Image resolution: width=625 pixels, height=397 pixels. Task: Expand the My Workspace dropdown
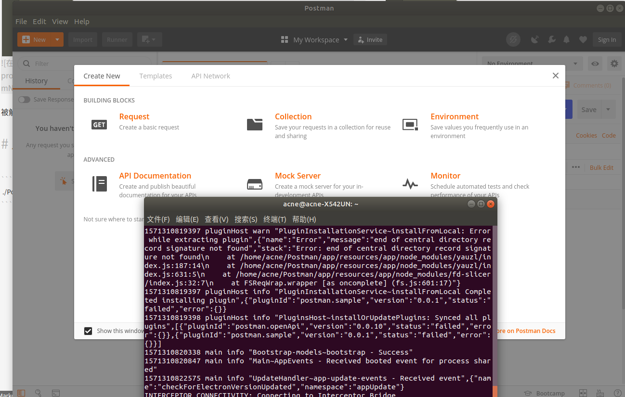point(345,39)
